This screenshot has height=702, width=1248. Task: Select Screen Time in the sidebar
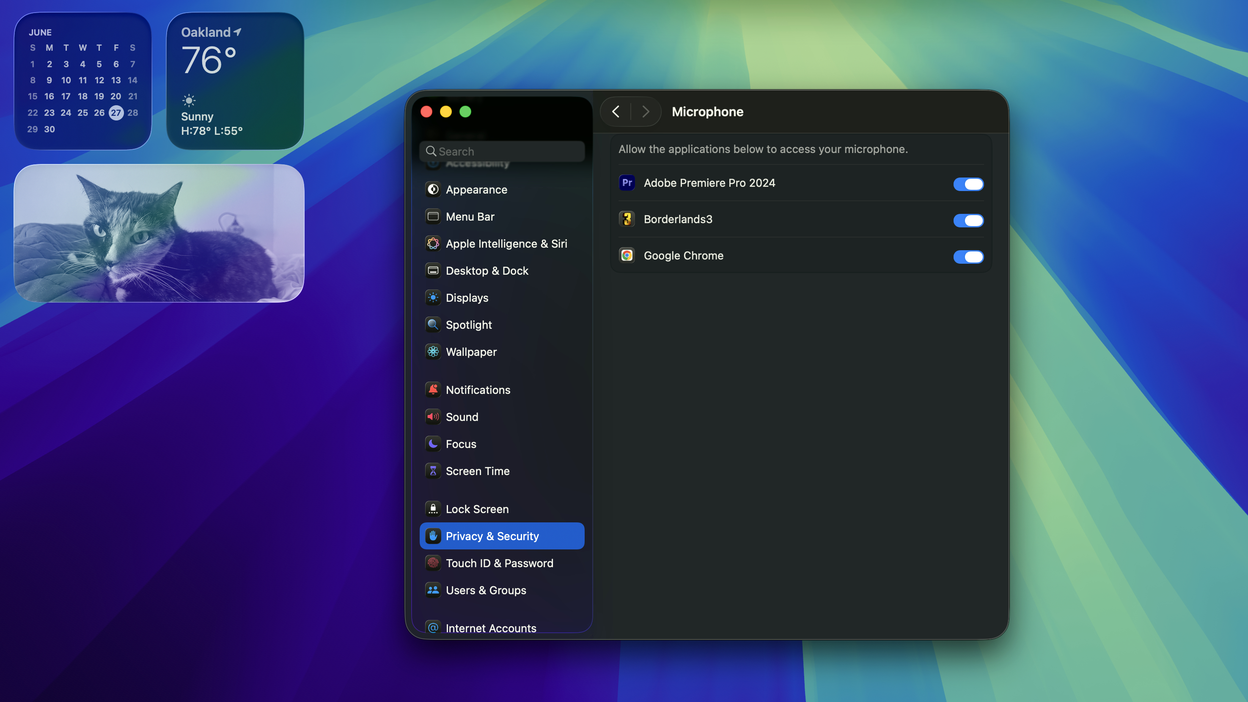point(477,471)
